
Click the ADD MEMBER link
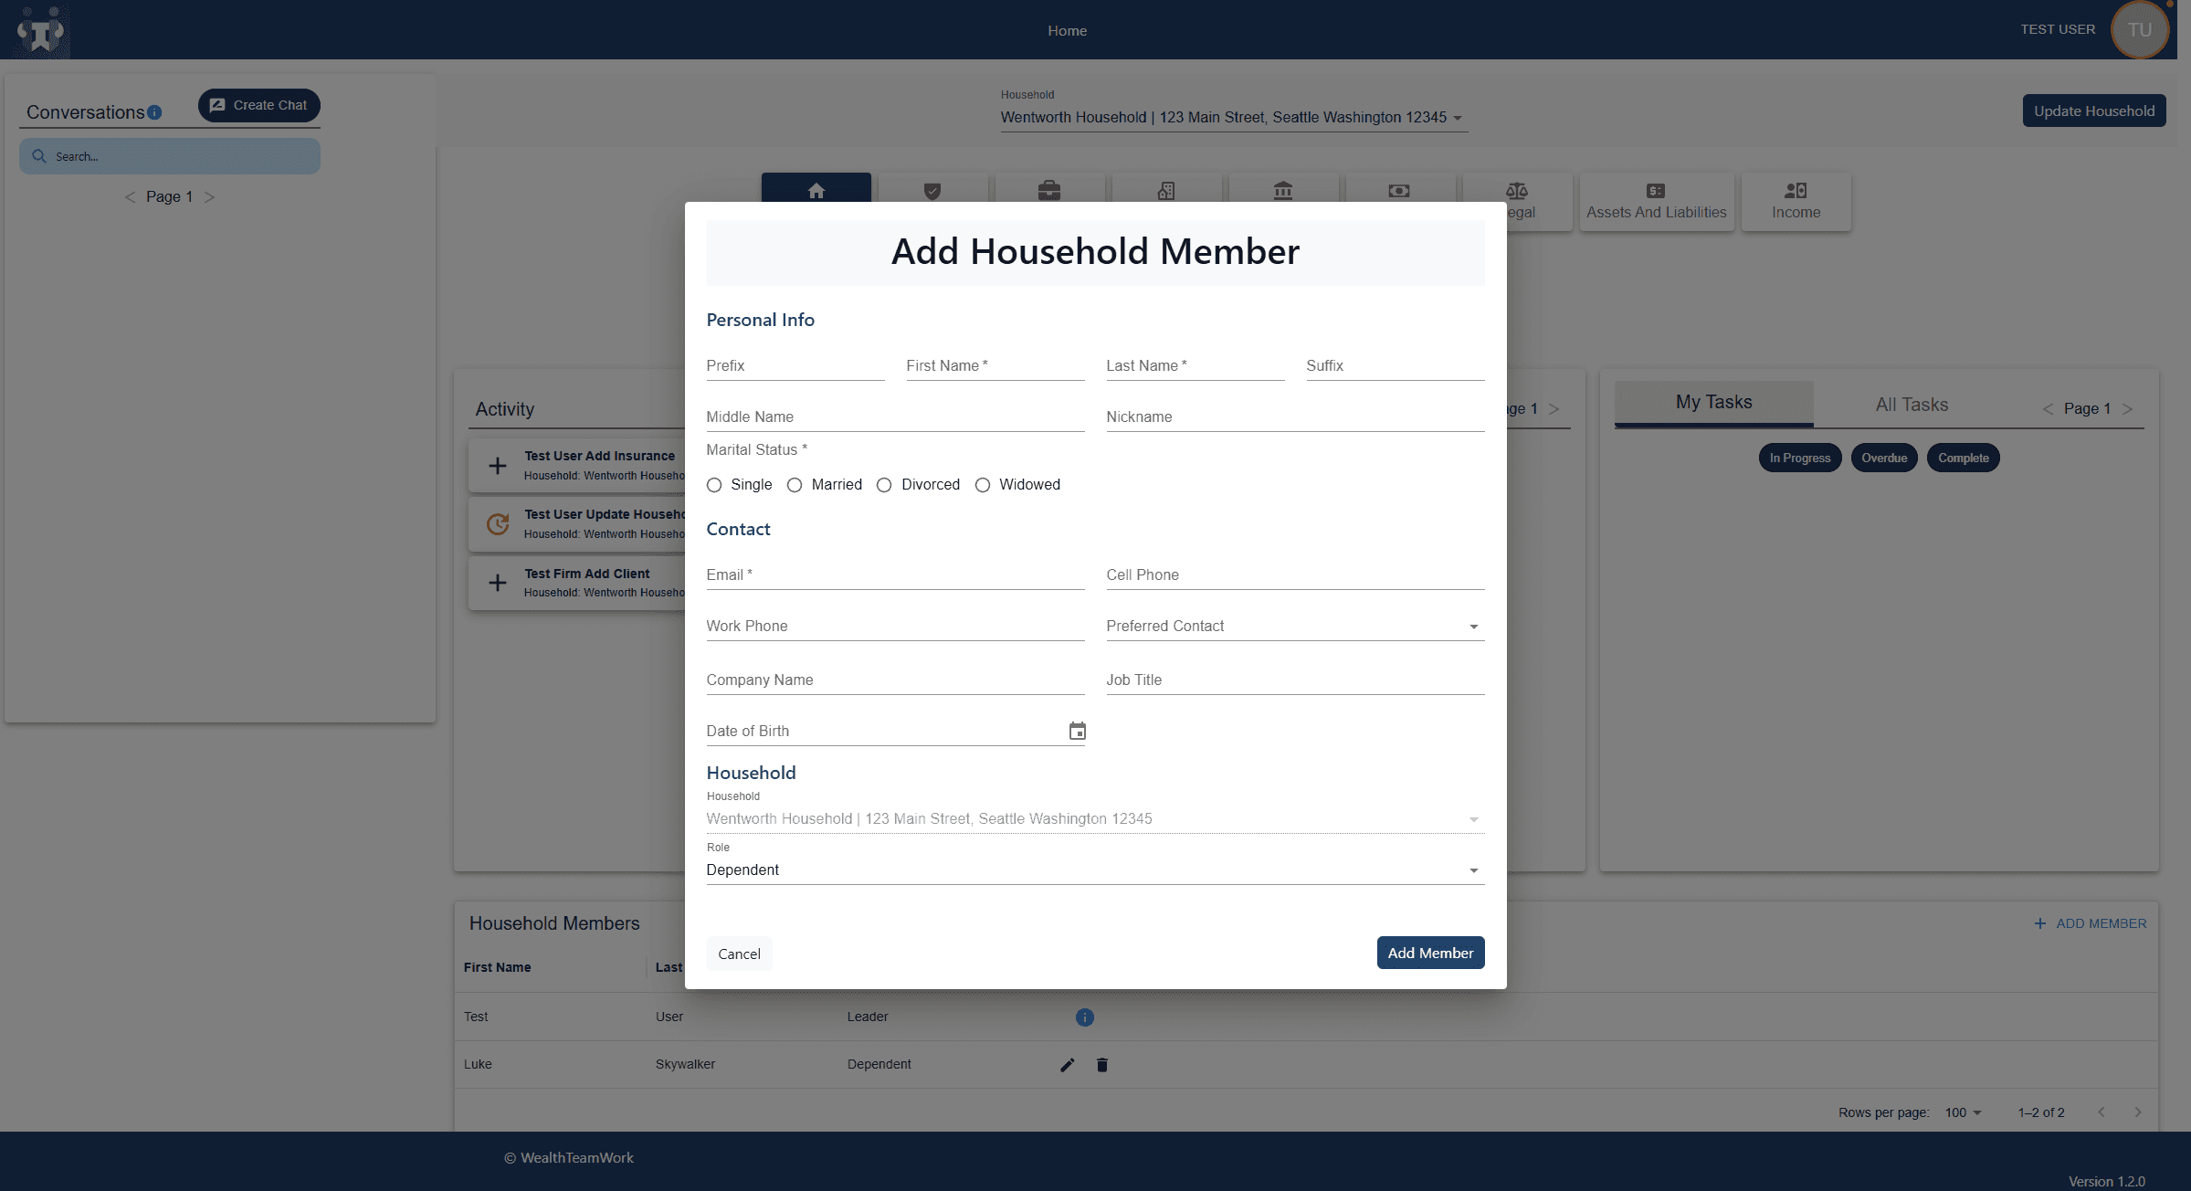2091,924
